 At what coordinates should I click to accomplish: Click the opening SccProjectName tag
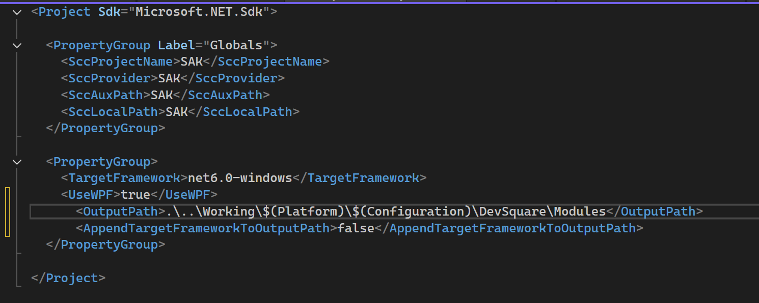point(121,62)
